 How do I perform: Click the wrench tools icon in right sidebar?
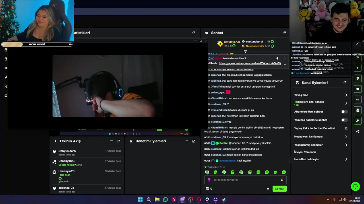click(x=358, y=121)
